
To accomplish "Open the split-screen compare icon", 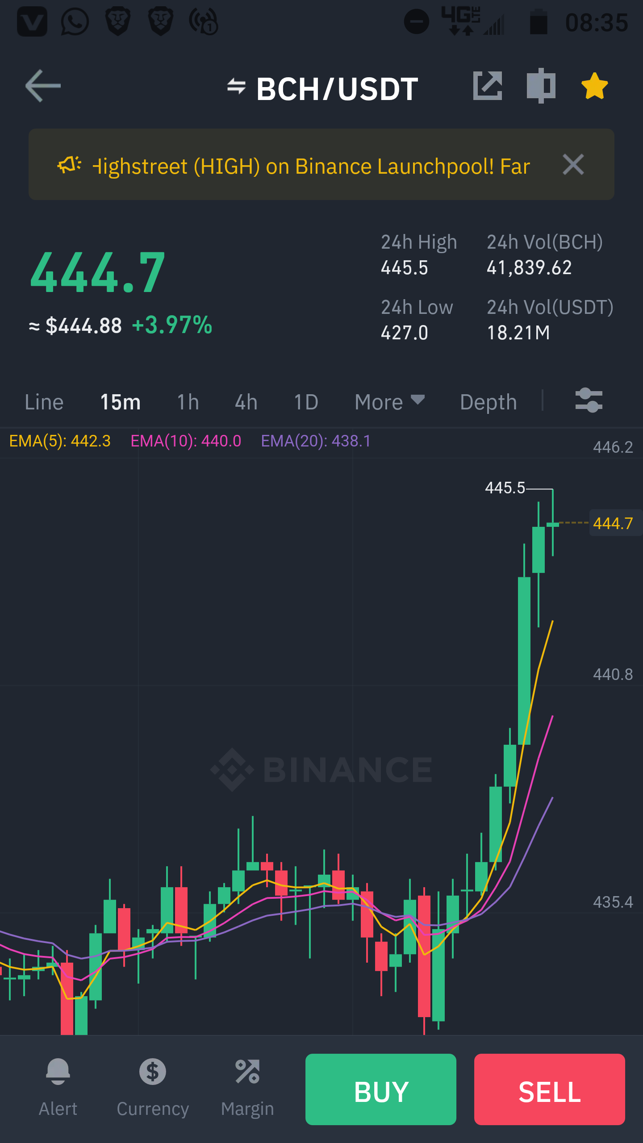I will pyautogui.click(x=541, y=86).
